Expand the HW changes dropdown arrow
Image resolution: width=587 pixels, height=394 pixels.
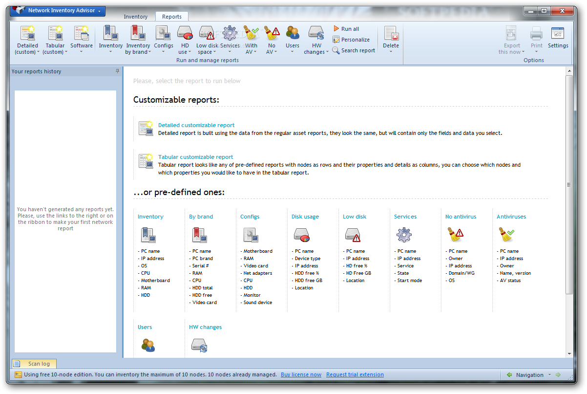coord(327,52)
